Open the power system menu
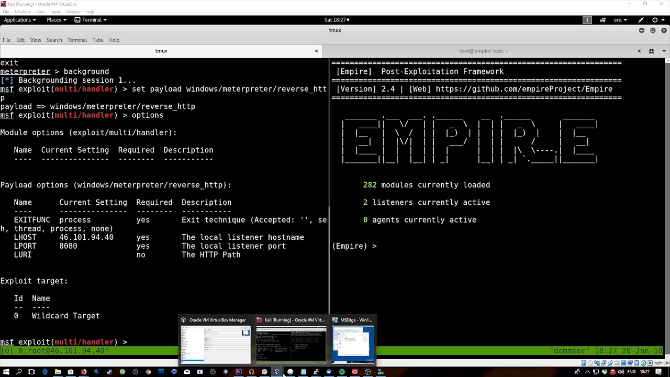 tap(657, 20)
